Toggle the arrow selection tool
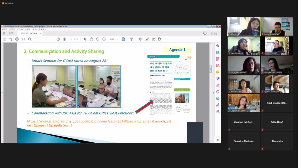Viewport: 301px width, 168px height. coord(85,39)
